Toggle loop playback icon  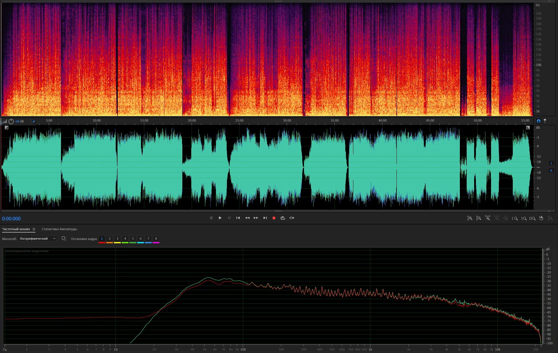coord(283,218)
